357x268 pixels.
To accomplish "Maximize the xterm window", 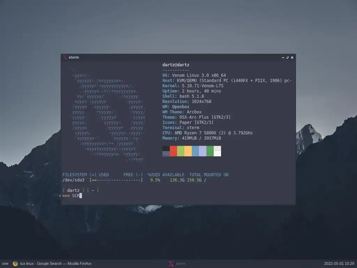I will pos(288,58).
